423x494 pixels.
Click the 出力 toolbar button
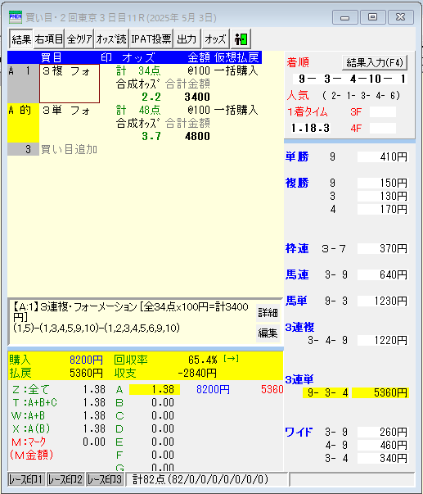[187, 39]
